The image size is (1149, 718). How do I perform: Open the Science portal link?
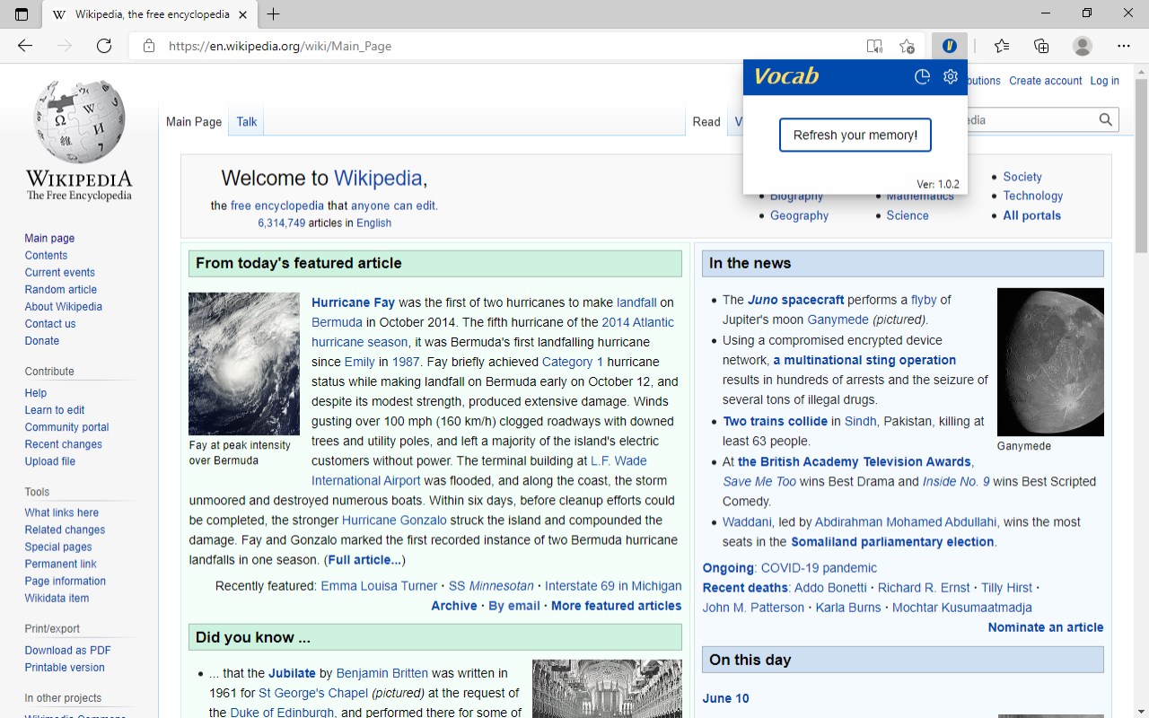click(908, 215)
